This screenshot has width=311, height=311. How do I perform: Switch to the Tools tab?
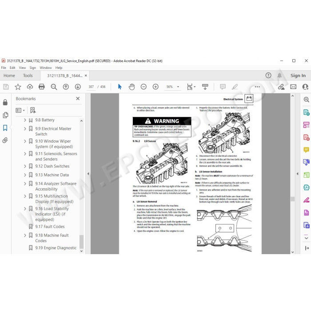coord(28,76)
